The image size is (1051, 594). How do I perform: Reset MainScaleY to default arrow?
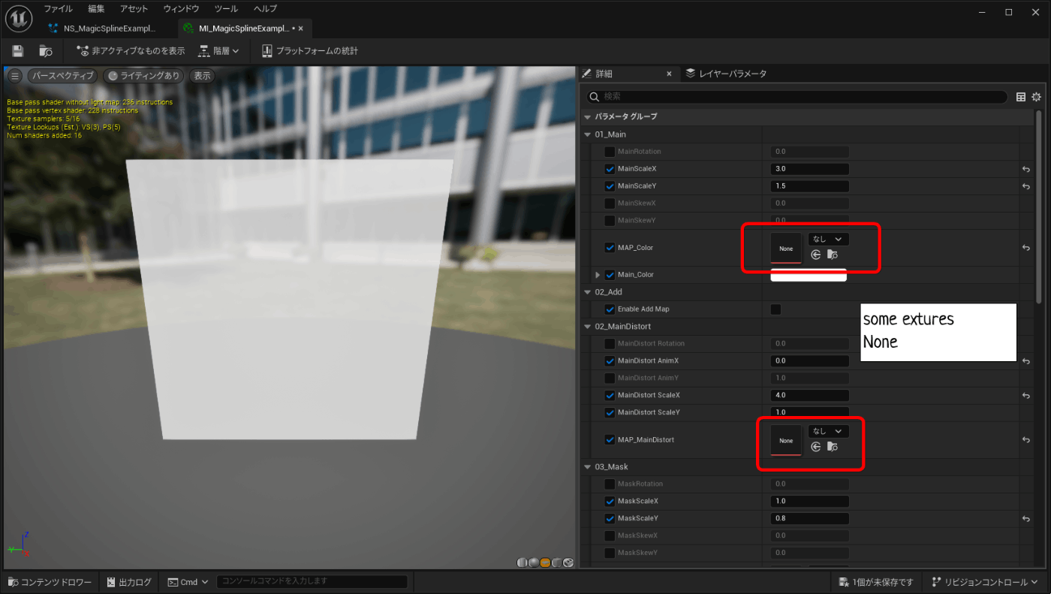point(1025,187)
